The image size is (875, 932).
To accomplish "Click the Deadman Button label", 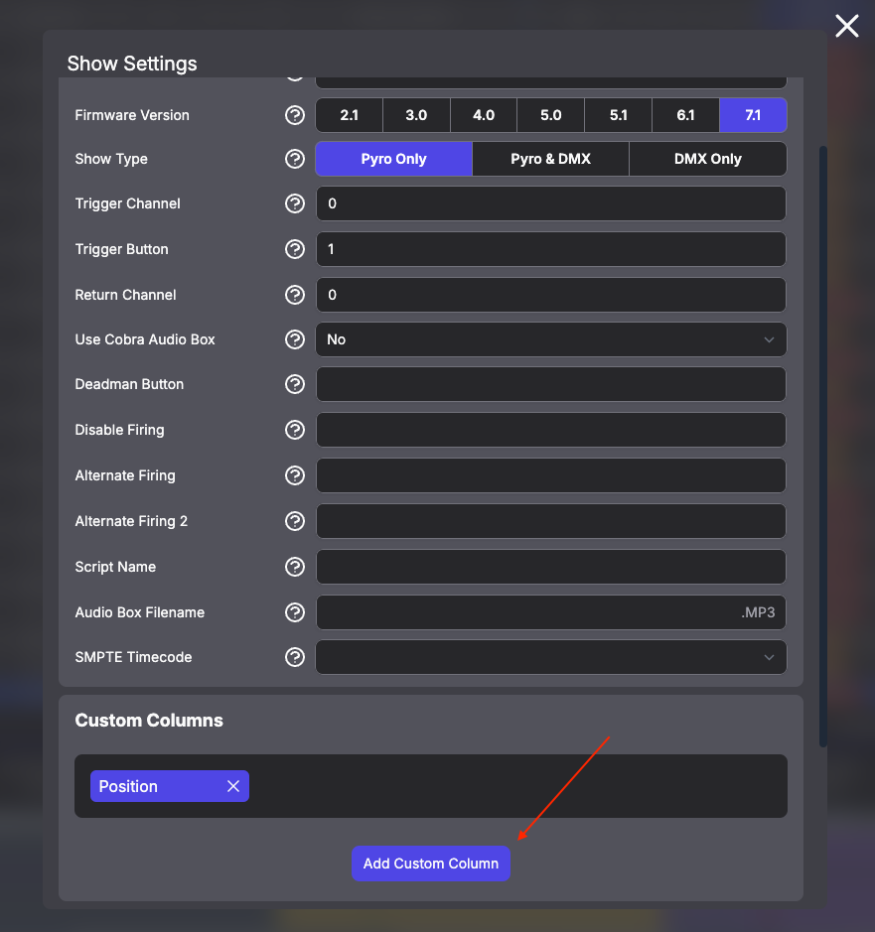I will [x=129, y=384].
